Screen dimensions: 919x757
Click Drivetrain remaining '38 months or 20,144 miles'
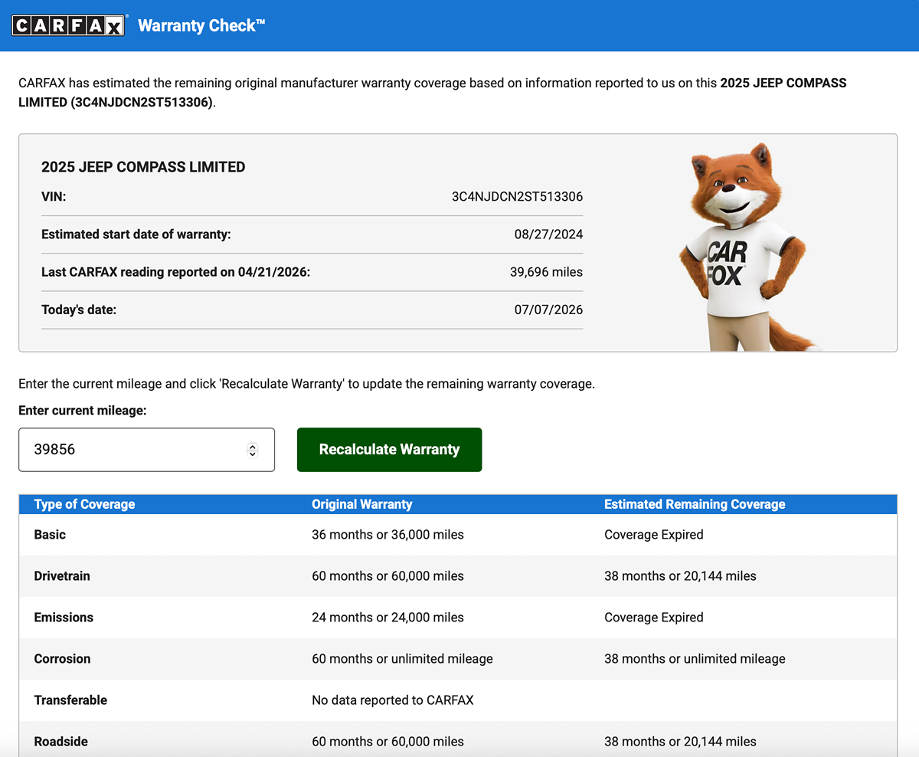(680, 576)
